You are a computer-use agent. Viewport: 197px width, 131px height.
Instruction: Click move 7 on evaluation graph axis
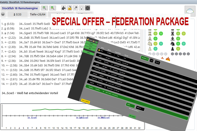click(x=32, y=128)
